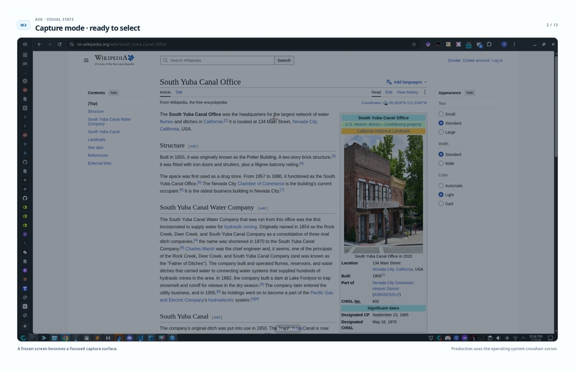Click the volume speaker tray icon

click(498, 338)
